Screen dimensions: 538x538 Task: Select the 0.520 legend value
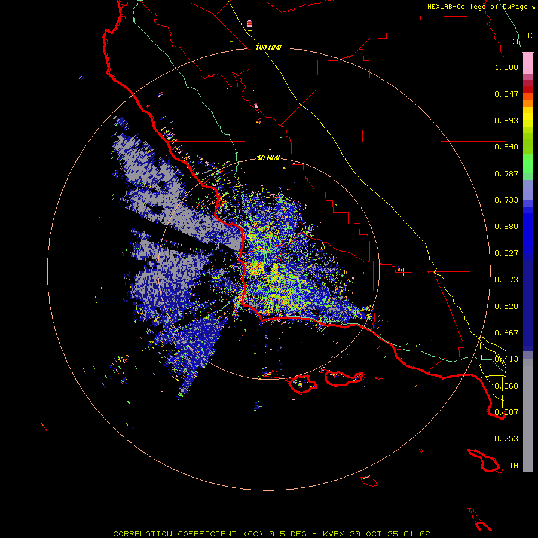coord(506,307)
